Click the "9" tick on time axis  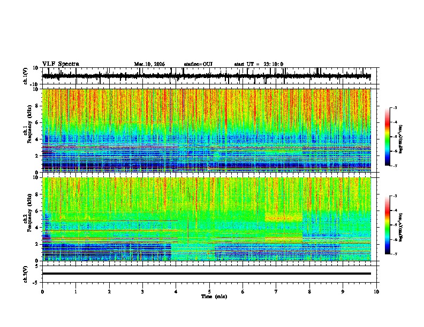[x=343, y=292]
